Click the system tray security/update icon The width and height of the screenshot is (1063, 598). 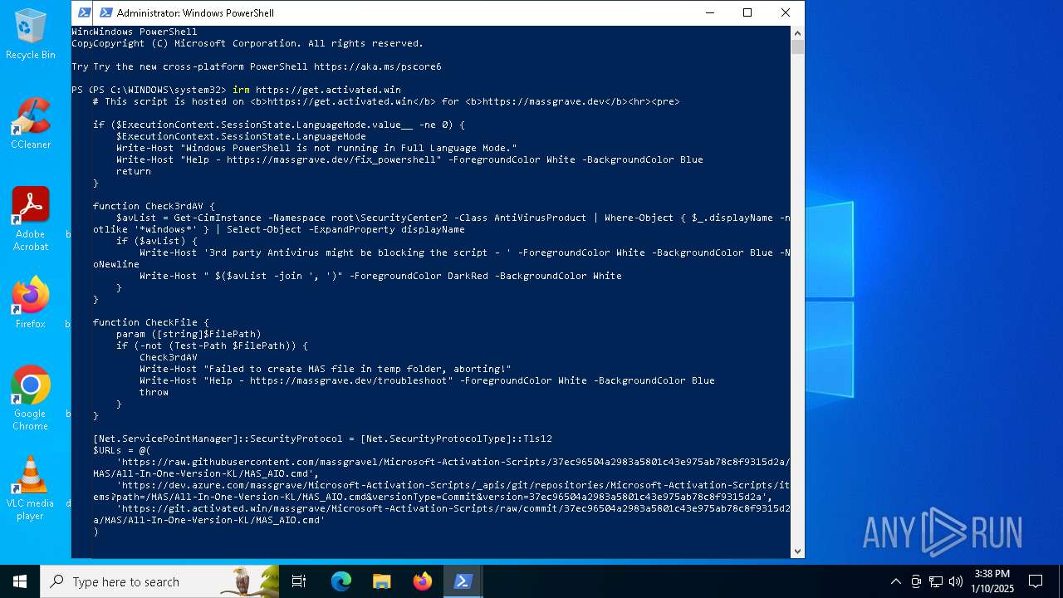pyautogui.click(x=916, y=581)
